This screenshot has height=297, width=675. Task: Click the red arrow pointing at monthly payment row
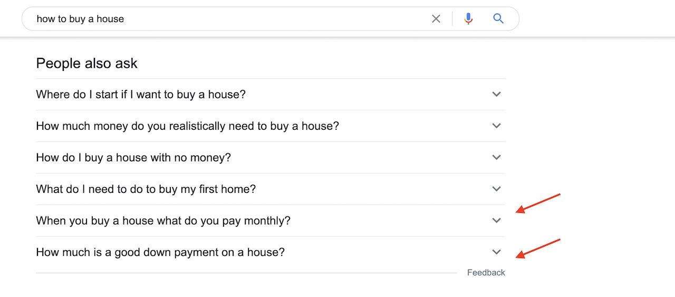[x=537, y=203]
